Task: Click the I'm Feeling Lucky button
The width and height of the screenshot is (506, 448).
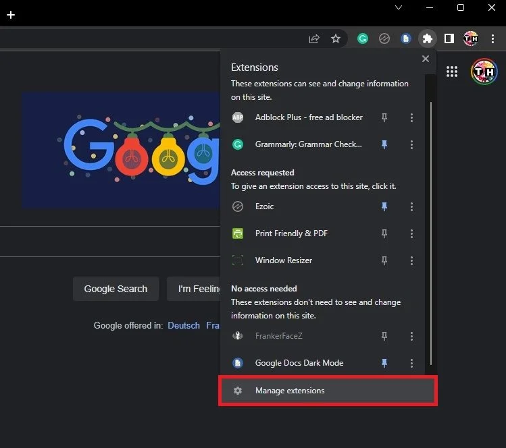Action: click(x=194, y=289)
